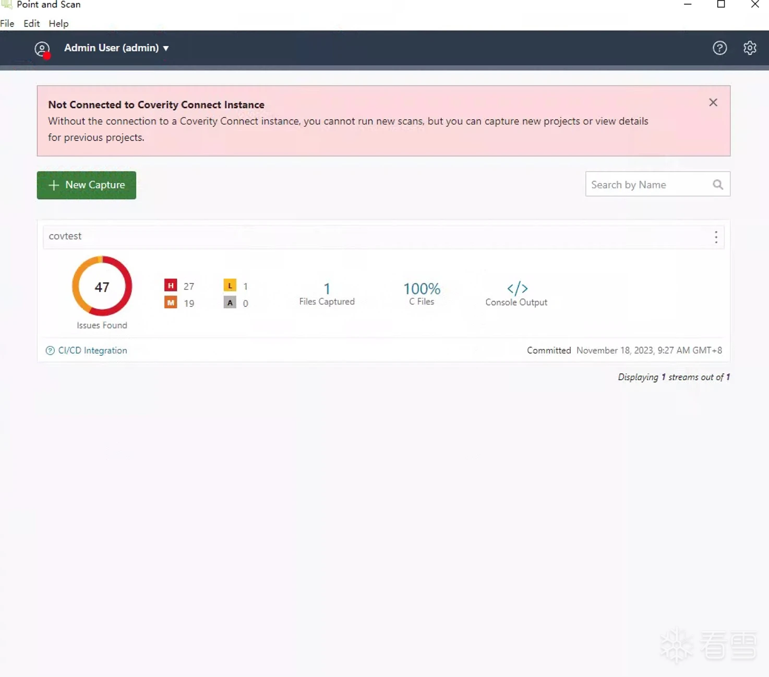Click the Medium severity M badge
The width and height of the screenshot is (769, 677).
(171, 303)
